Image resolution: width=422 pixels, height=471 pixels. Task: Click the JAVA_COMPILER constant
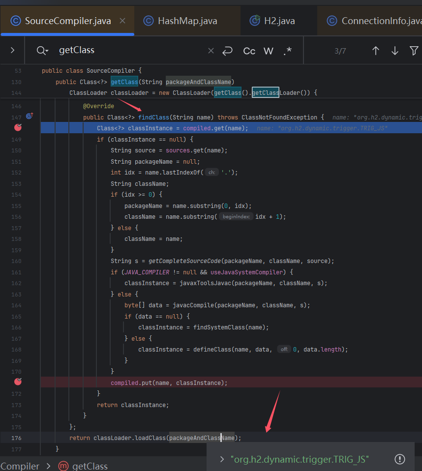coord(147,272)
